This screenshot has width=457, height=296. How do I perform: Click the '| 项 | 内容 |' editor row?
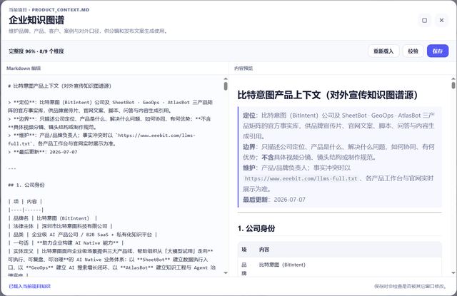(25, 201)
